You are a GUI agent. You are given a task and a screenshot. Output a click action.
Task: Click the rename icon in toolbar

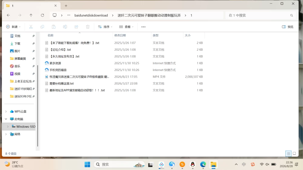coord(65,27)
